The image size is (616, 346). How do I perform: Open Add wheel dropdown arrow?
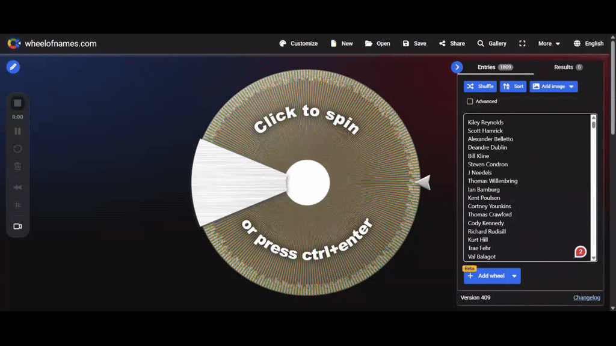click(514, 276)
